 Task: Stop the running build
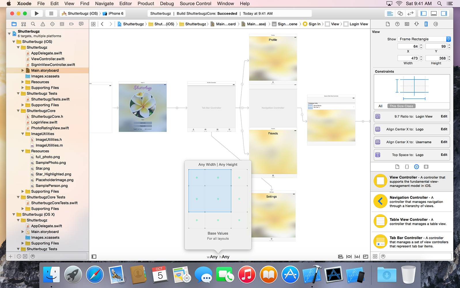coord(51,13)
